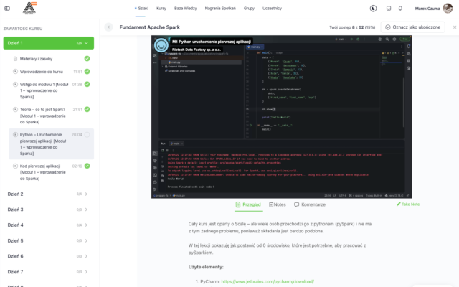Expand the Dzień 4 section
459x287 pixels.
(49, 225)
